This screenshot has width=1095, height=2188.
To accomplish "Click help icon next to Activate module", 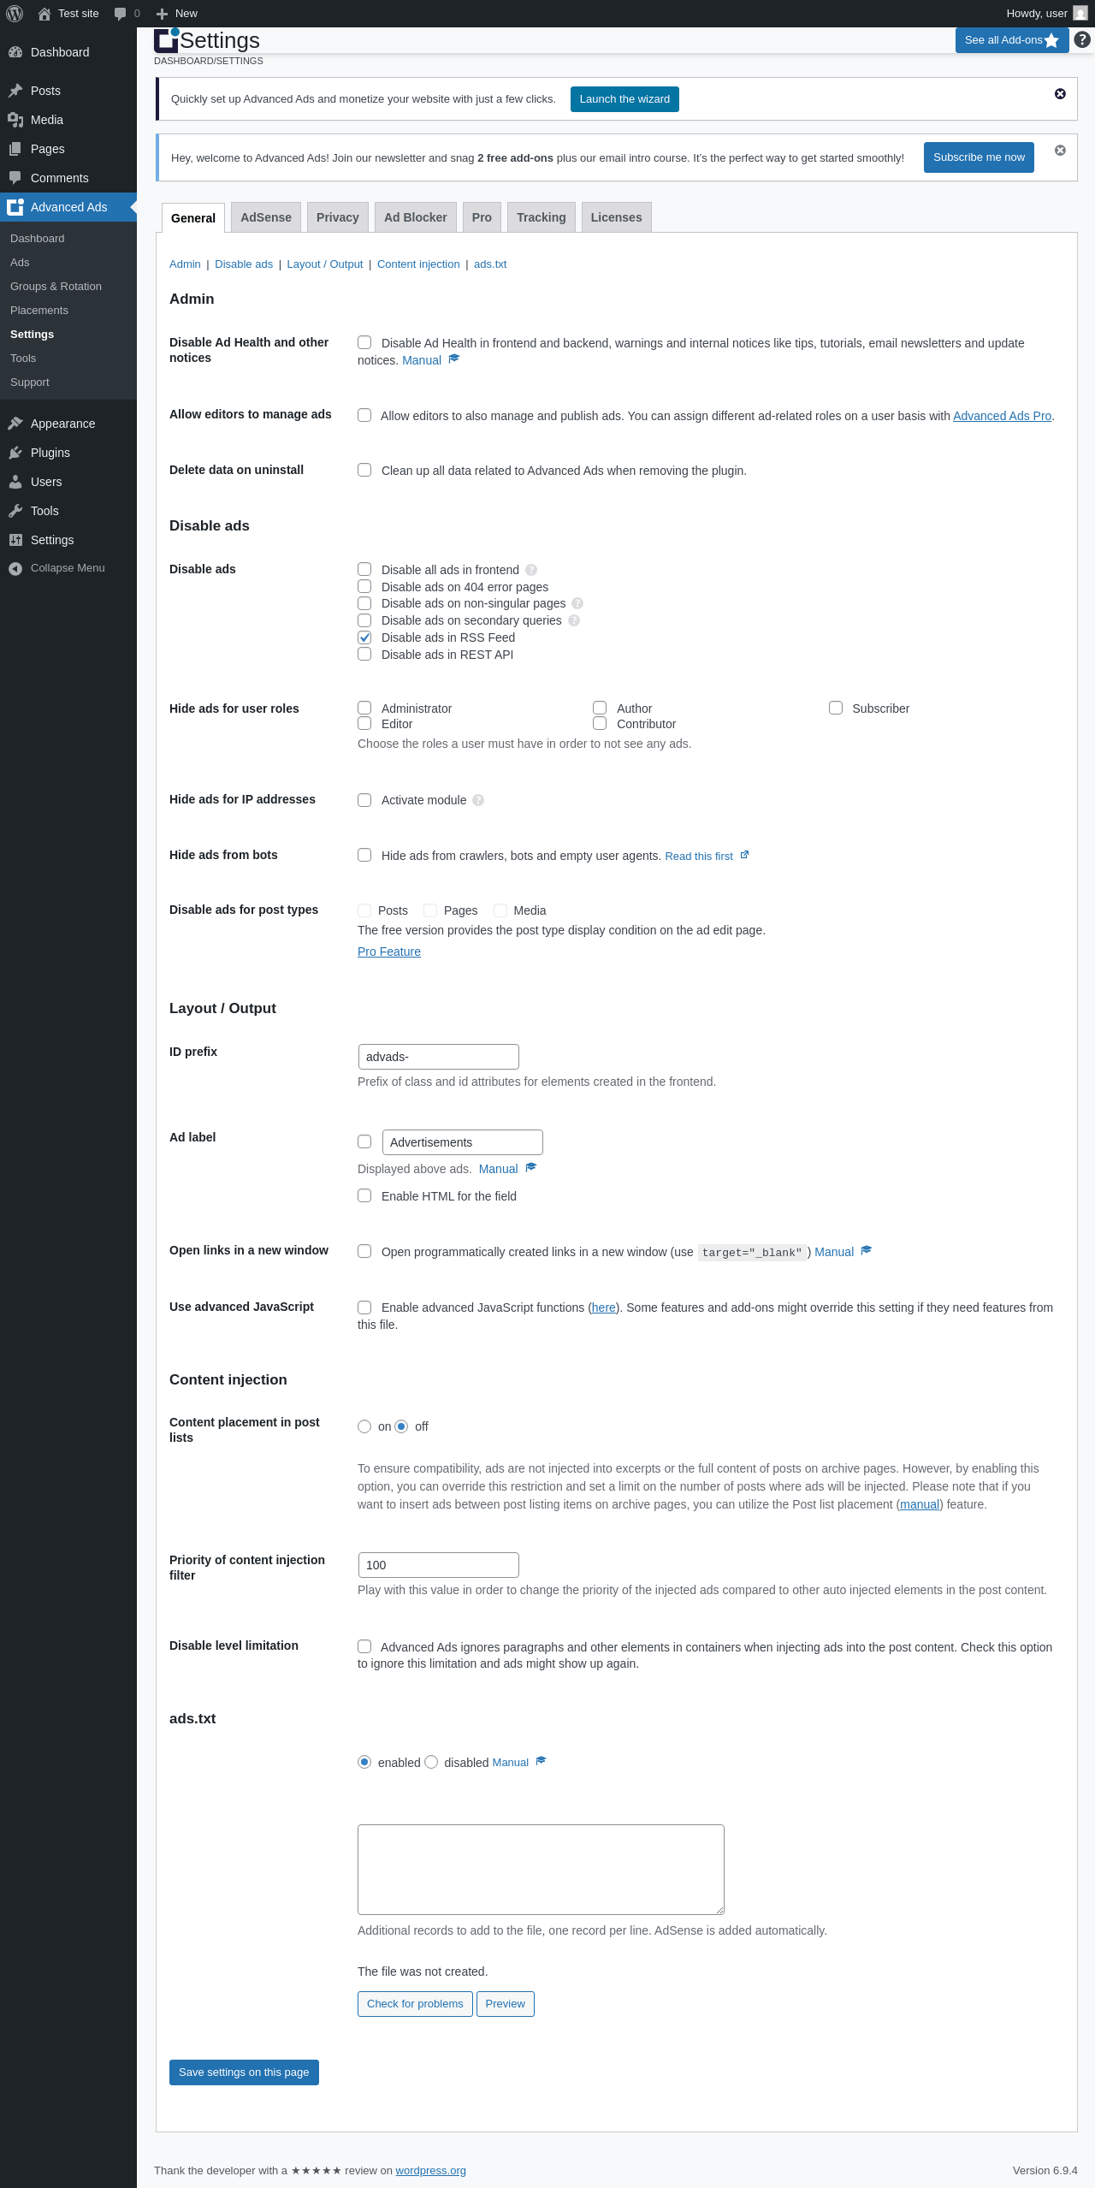I will [478, 800].
